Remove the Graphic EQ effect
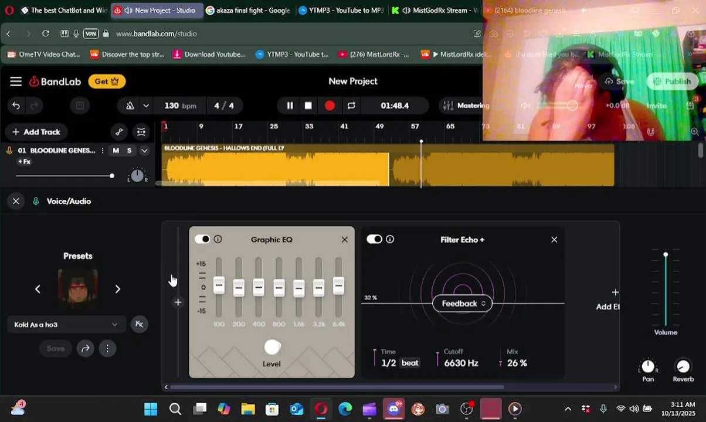This screenshot has width=706, height=422. click(x=345, y=240)
